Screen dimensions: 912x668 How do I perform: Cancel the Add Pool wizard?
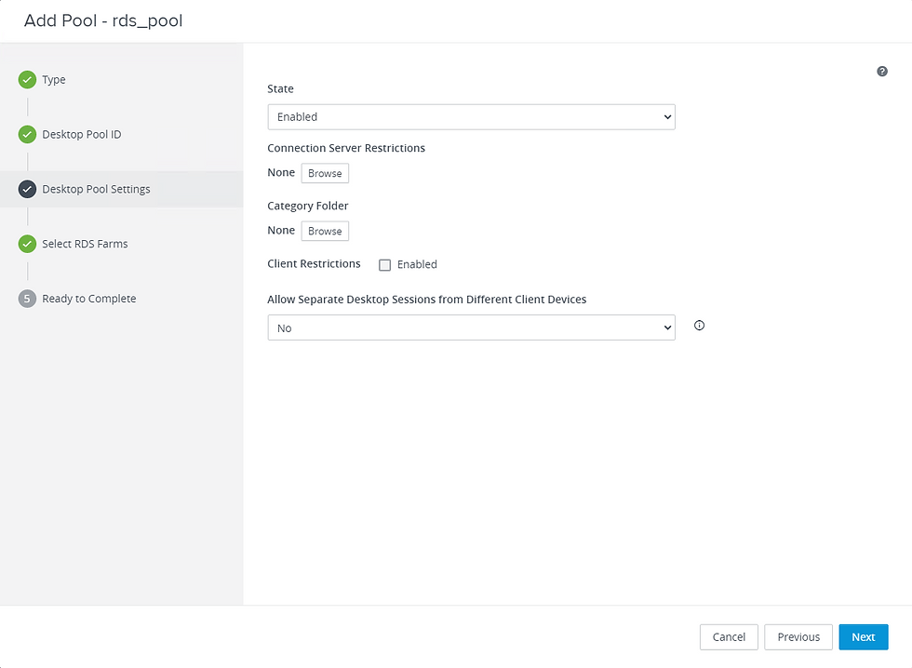[x=729, y=637]
